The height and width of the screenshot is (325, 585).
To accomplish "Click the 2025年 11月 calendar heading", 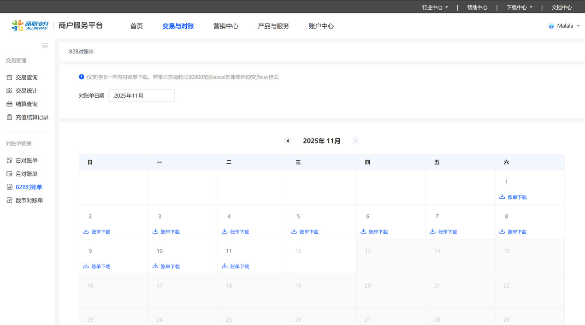I will (x=322, y=141).
